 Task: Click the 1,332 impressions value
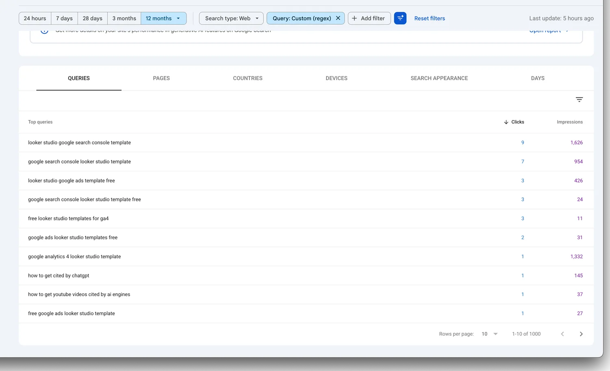[577, 257]
